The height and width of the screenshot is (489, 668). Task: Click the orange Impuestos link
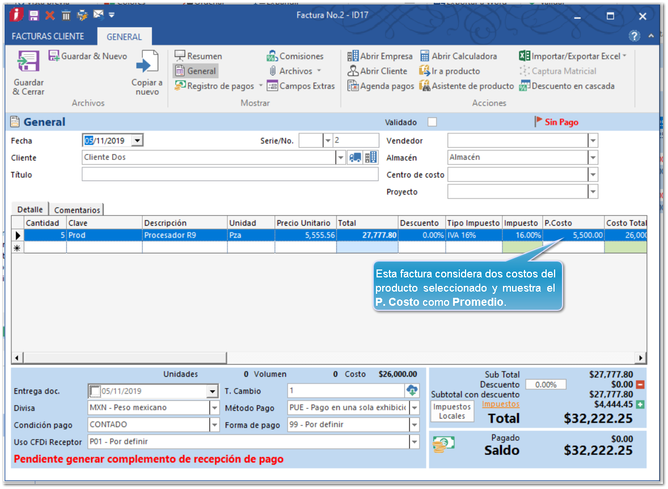tap(500, 404)
